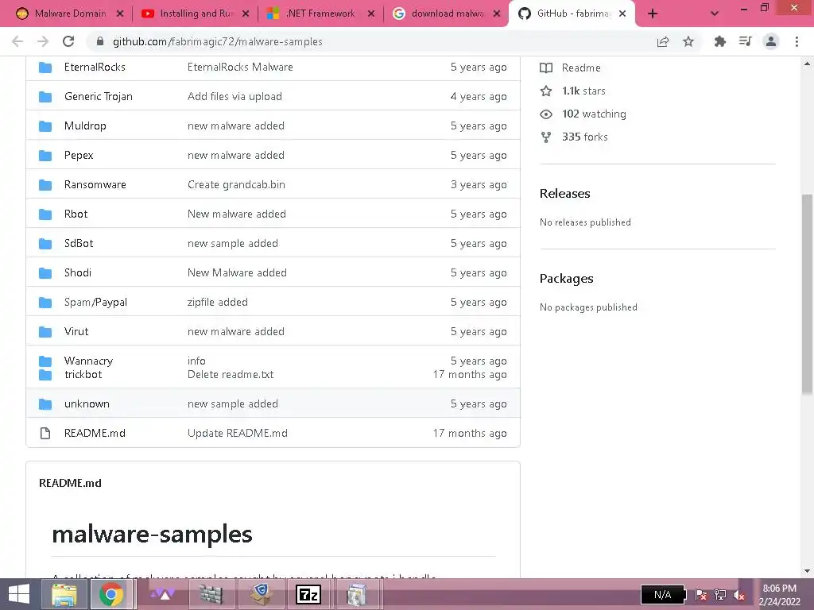Open commit 'Create grandcab.bin'

(236, 184)
